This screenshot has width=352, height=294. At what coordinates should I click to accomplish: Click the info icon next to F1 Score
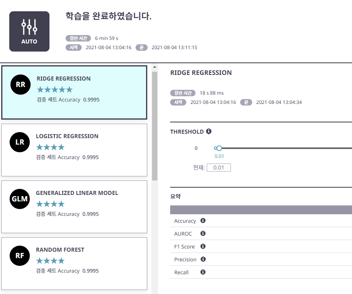tap(203, 246)
